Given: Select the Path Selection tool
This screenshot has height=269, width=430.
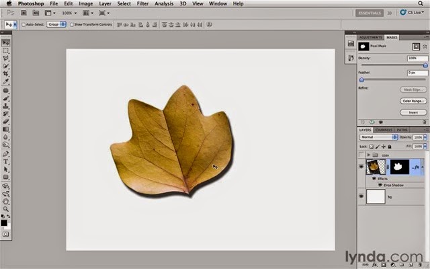Looking at the screenshot, I should tap(5, 169).
